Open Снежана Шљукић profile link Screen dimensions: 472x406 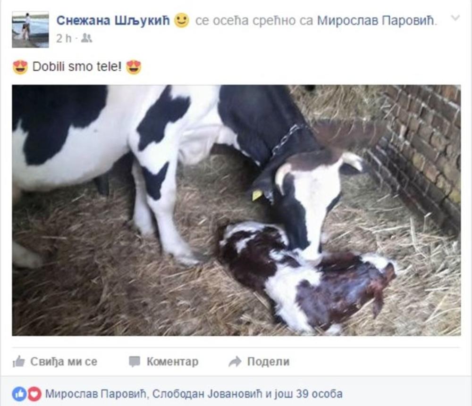pyautogui.click(x=113, y=20)
